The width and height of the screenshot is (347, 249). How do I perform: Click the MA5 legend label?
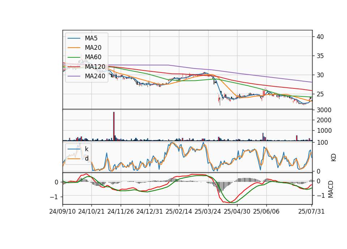click(x=91, y=38)
